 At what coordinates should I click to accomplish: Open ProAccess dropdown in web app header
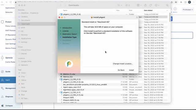coord(188,9)
